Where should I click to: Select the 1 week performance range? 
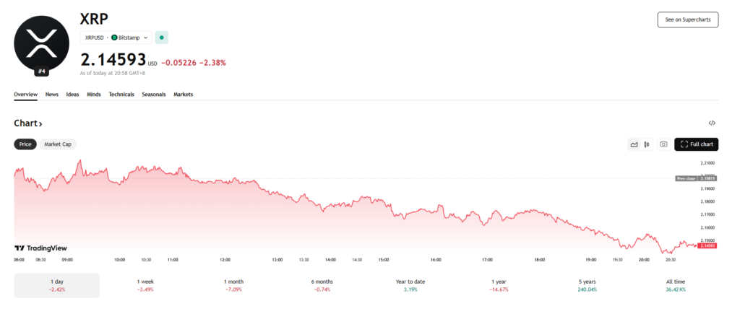coord(146,285)
